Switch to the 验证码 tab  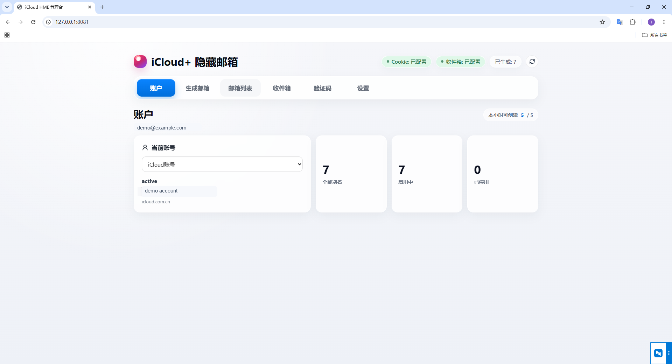coord(322,88)
